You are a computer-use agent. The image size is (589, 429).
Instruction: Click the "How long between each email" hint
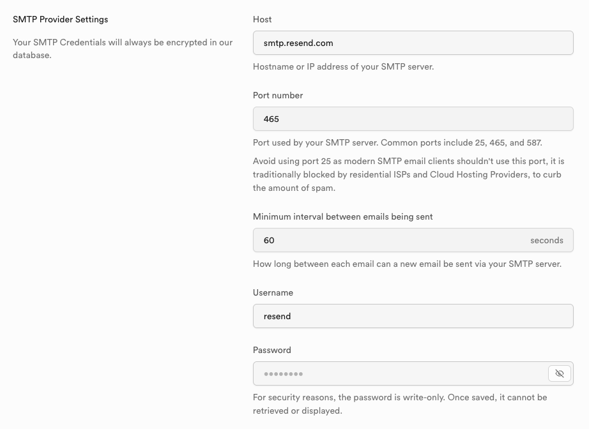pyautogui.click(x=407, y=264)
